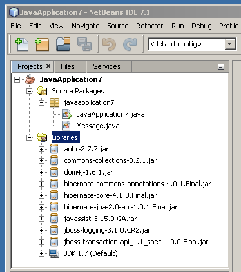Select the javaapplication7 package name
241x272 pixels.
pos(89,102)
